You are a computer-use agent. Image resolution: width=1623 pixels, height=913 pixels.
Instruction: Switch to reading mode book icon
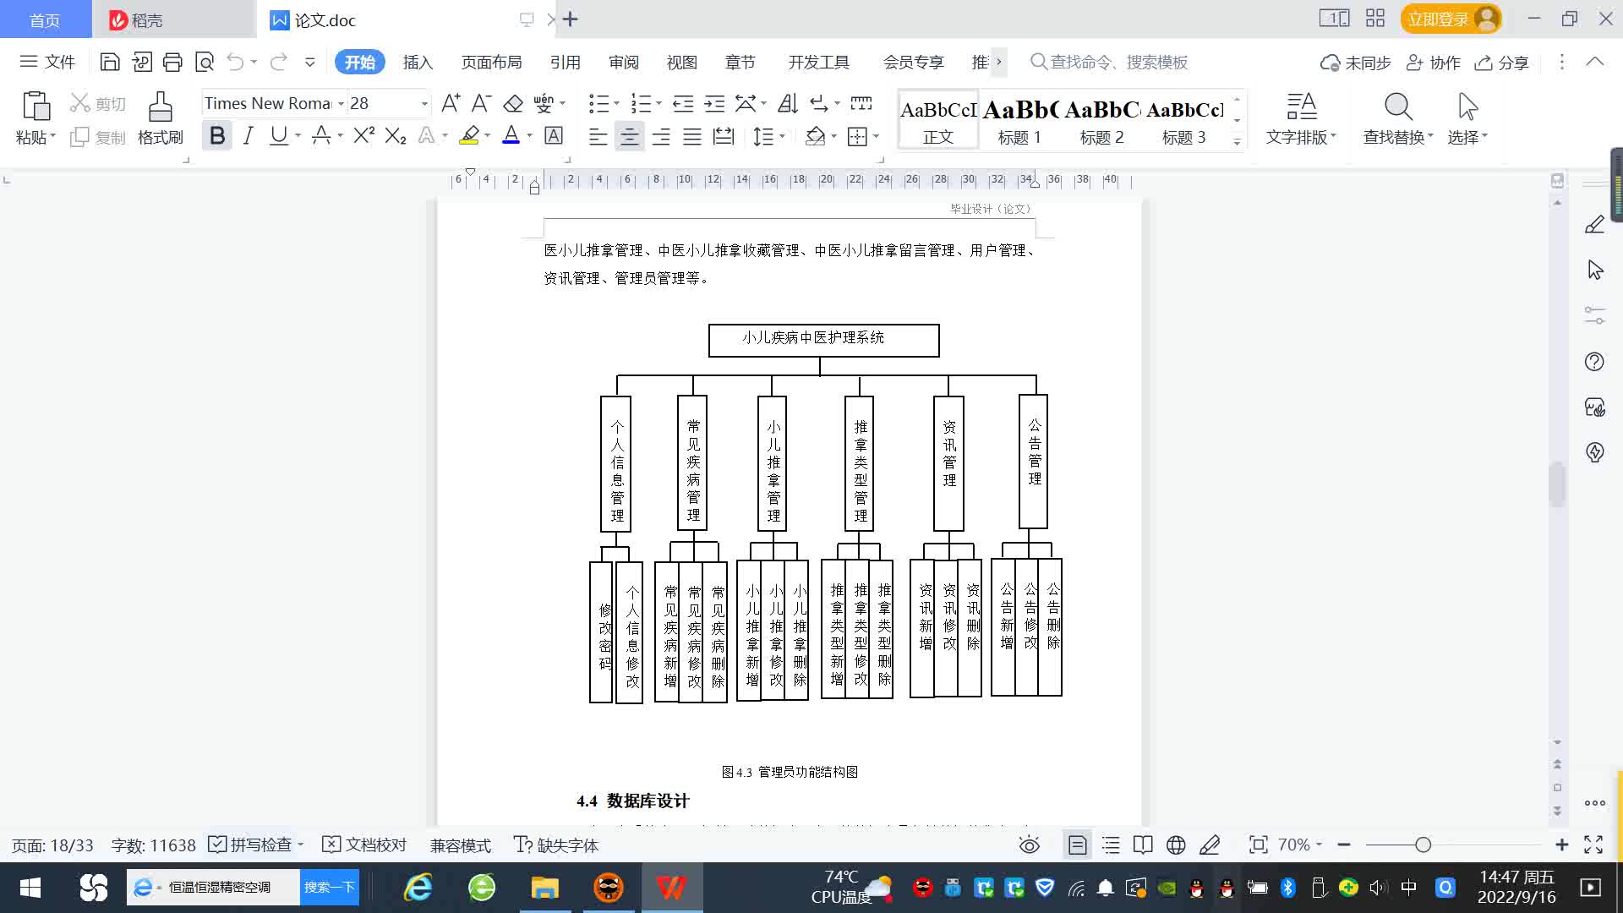coord(1142,845)
